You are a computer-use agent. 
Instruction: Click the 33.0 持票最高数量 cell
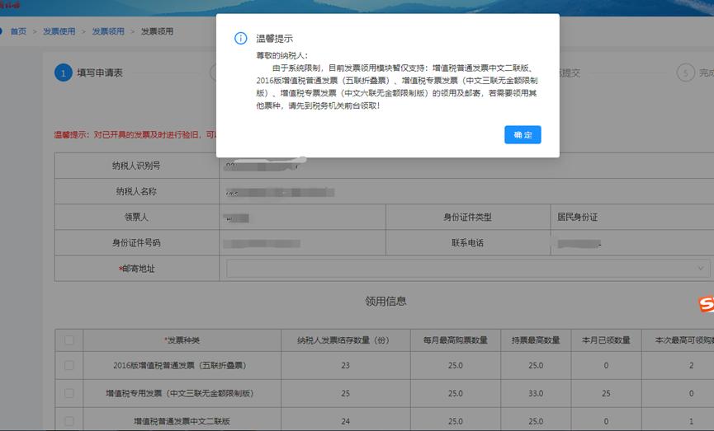click(536, 393)
